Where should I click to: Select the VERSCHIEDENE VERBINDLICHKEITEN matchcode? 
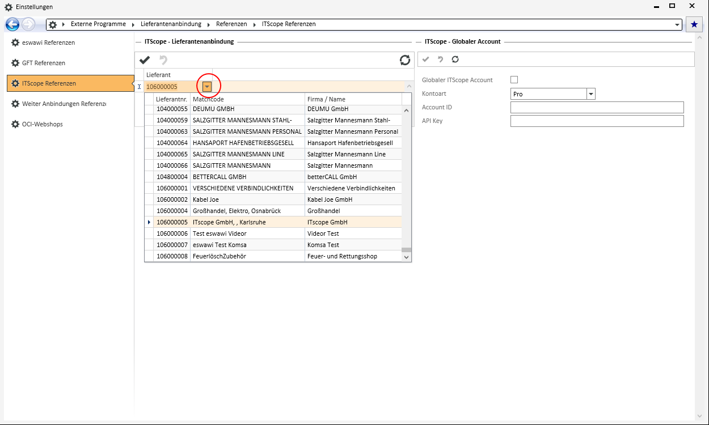[247, 188]
